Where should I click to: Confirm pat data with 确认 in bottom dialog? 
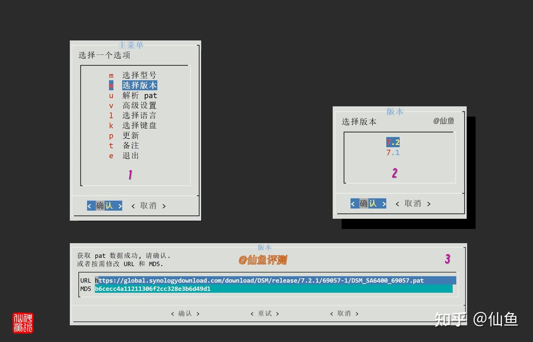185,313
